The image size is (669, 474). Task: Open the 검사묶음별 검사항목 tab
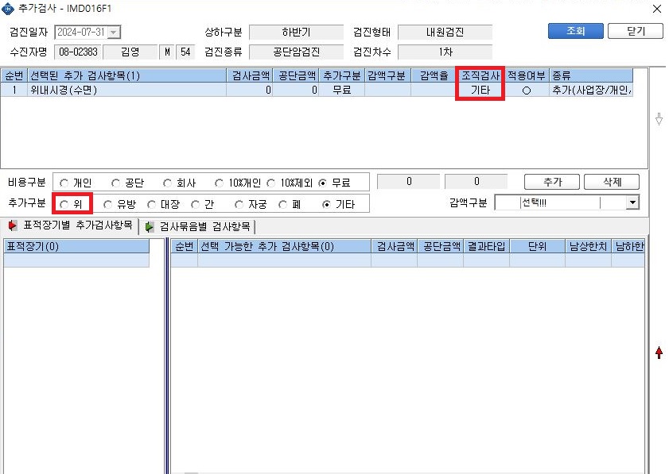[197, 226]
